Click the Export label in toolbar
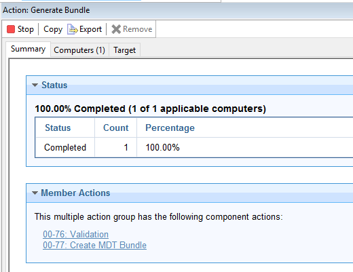The image size is (353, 272). (x=90, y=29)
